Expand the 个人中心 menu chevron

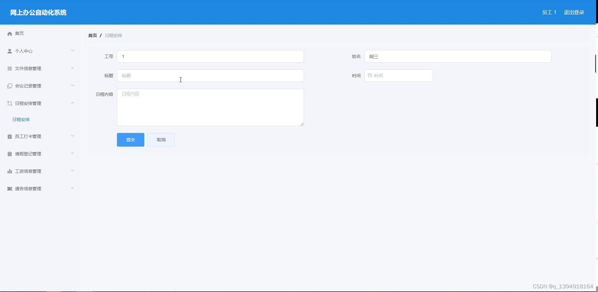(73, 50)
